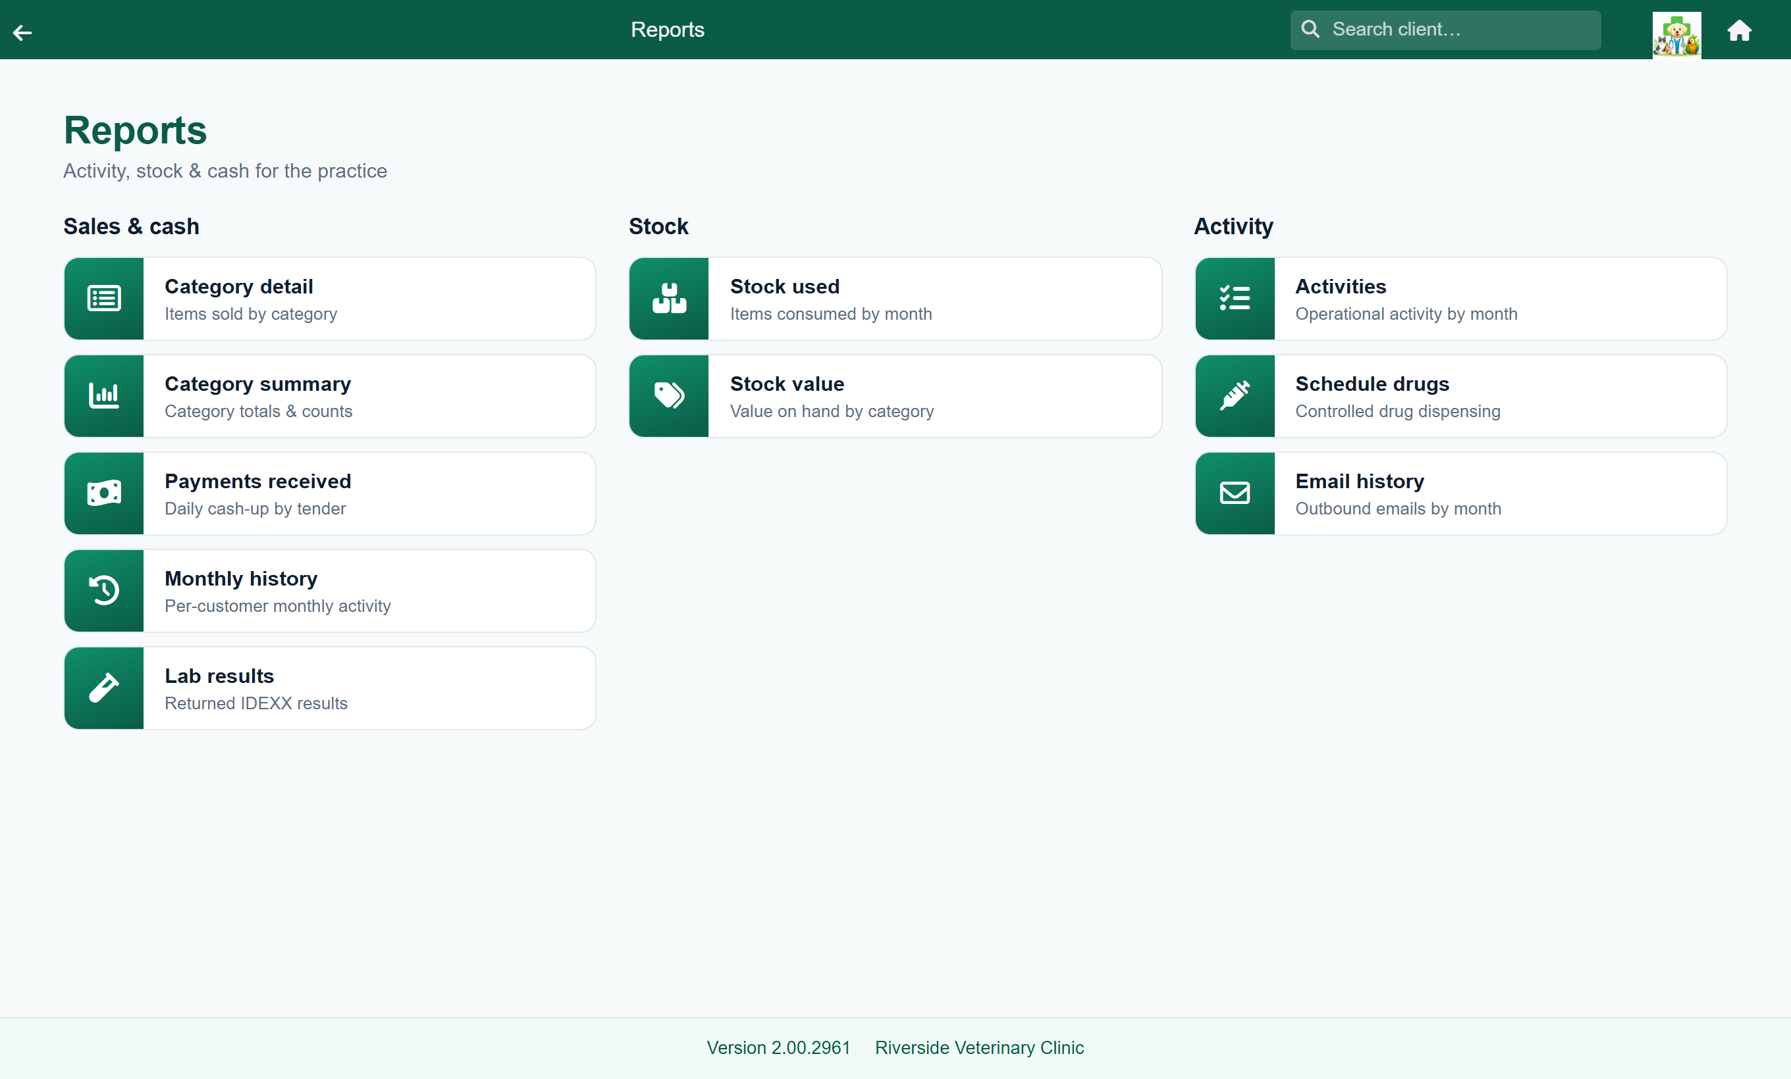The width and height of the screenshot is (1791, 1079).
Task: Click the 'Version 2.00.2961' footer text
Action: pyautogui.click(x=778, y=1047)
